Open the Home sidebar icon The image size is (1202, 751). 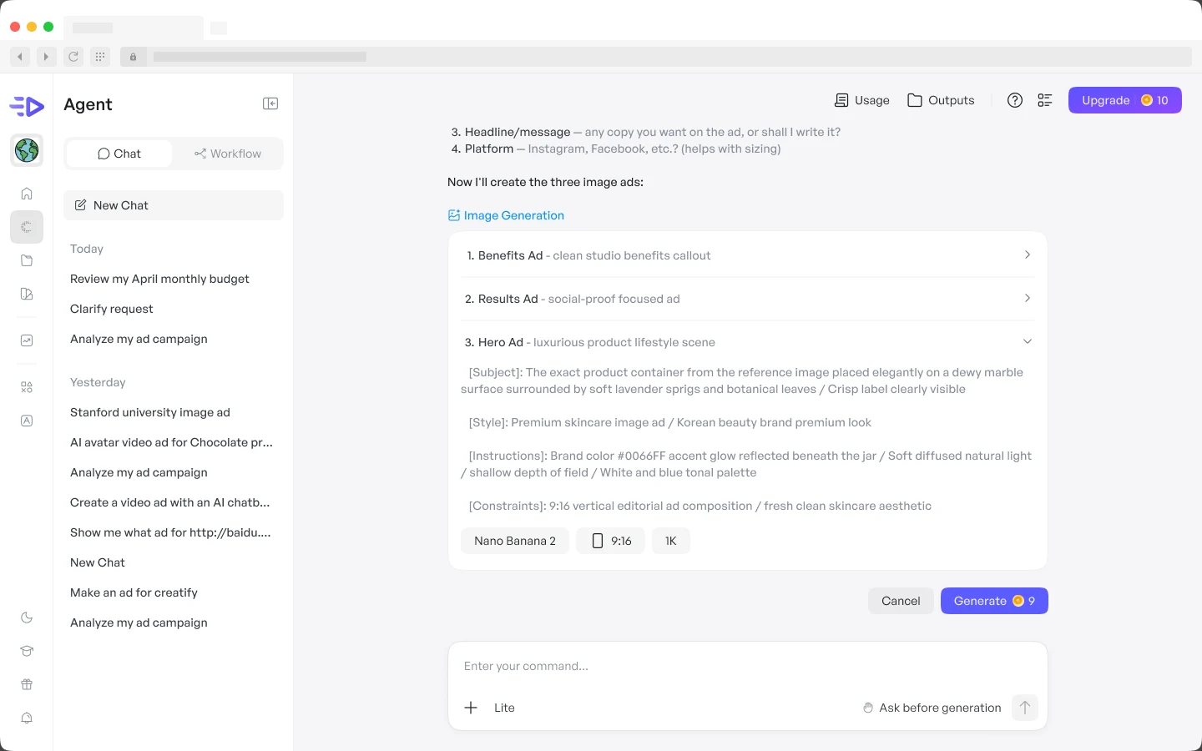(x=27, y=194)
